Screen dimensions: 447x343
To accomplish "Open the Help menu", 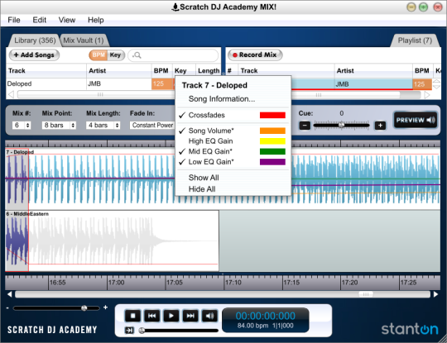I will pos(96,20).
